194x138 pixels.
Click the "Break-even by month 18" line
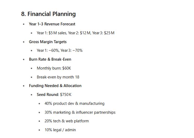[x=58, y=77]
